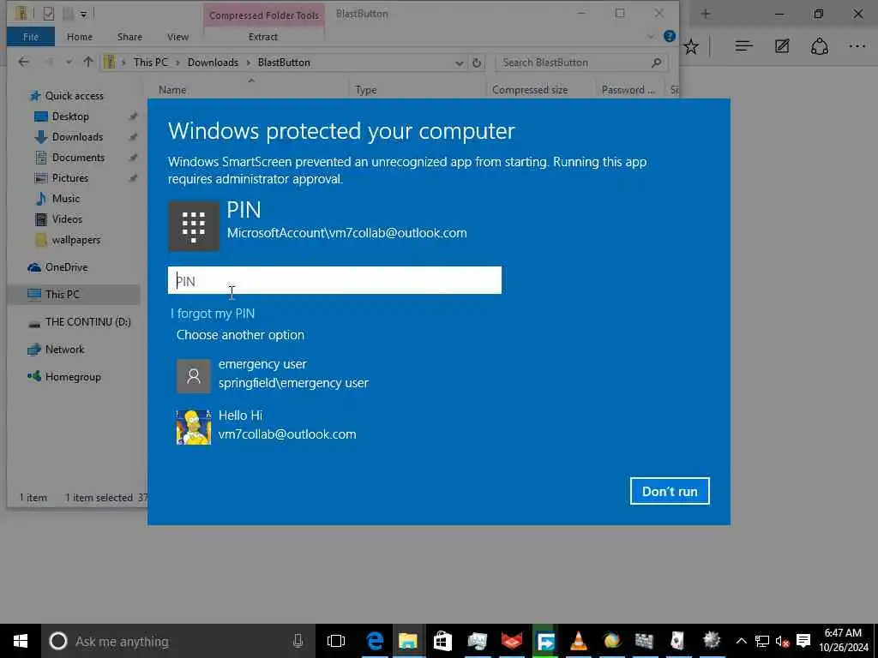
Task: Click the muted volume tray icon
Action: 782,641
